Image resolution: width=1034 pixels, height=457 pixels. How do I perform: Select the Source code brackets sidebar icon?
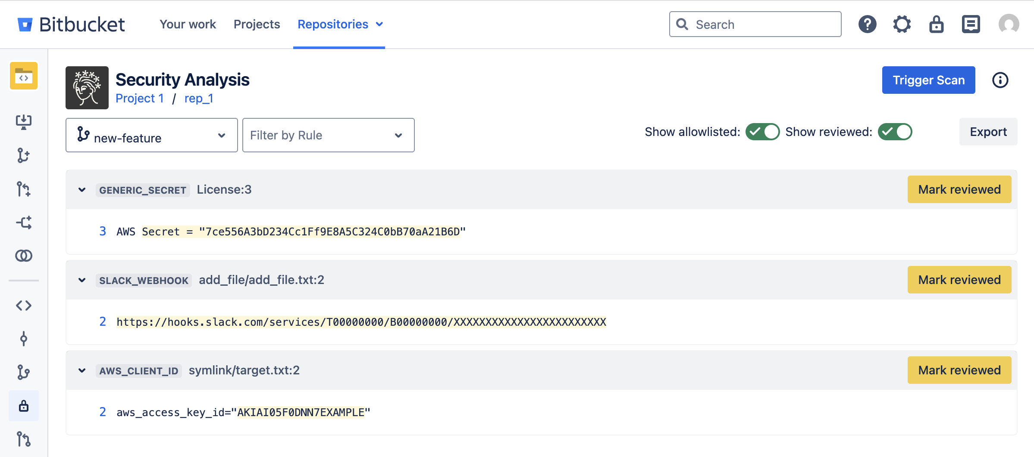click(x=24, y=306)
